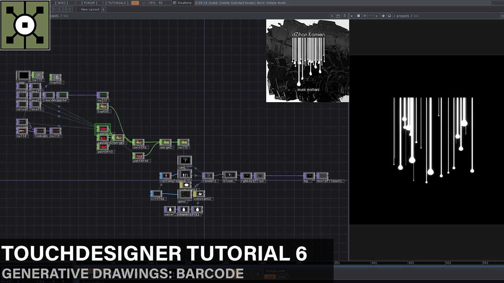Add new pane with plus icon
This screenshot has width=504, height=283.
[377, 16]
